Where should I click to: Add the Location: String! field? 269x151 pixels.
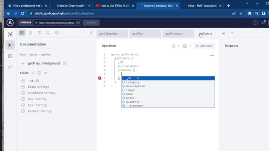click(23, 93)
